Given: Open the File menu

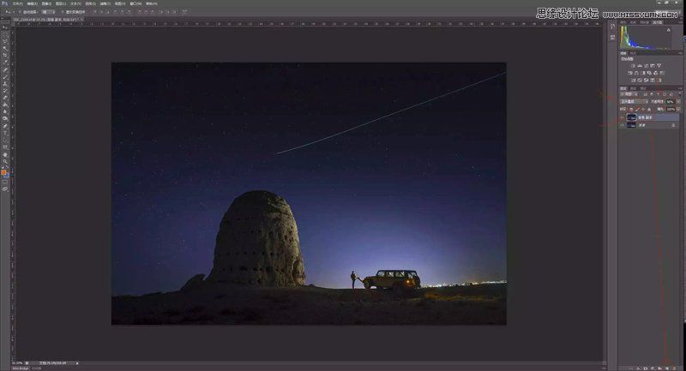Looking at the screenshot, I should click(17, 3).
